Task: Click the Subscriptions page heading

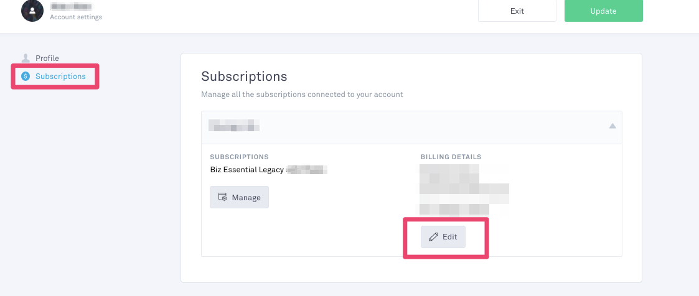Action: 244,76
